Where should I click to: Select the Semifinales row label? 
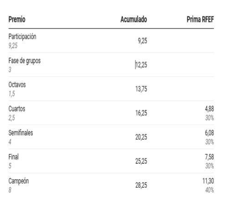coord(21,133)
